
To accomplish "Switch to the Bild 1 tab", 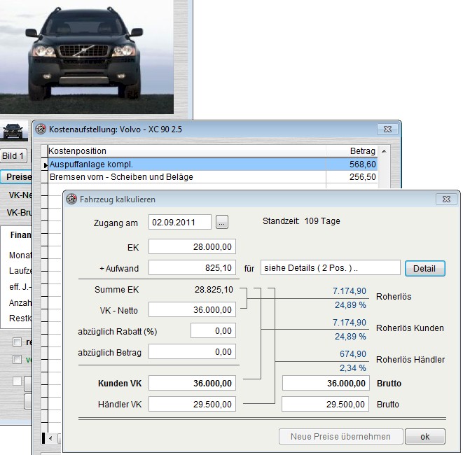I will [x=13, y=156].
